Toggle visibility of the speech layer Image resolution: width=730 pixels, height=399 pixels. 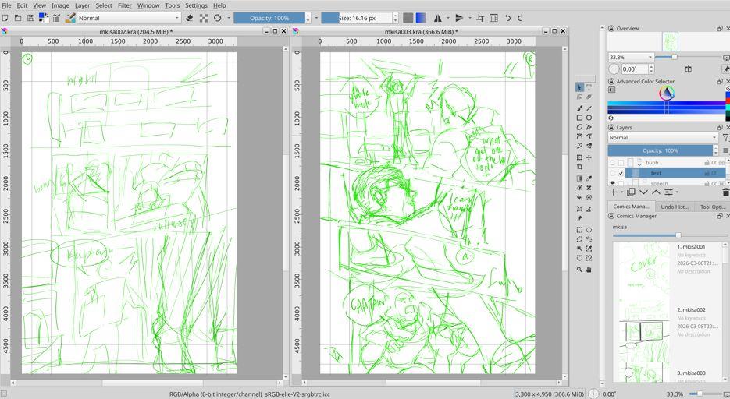[613, 183]
